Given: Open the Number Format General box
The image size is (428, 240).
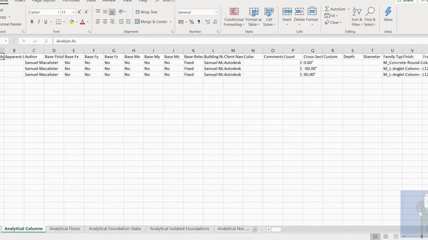Looking at the screenshot, I should tap(198, 12).
